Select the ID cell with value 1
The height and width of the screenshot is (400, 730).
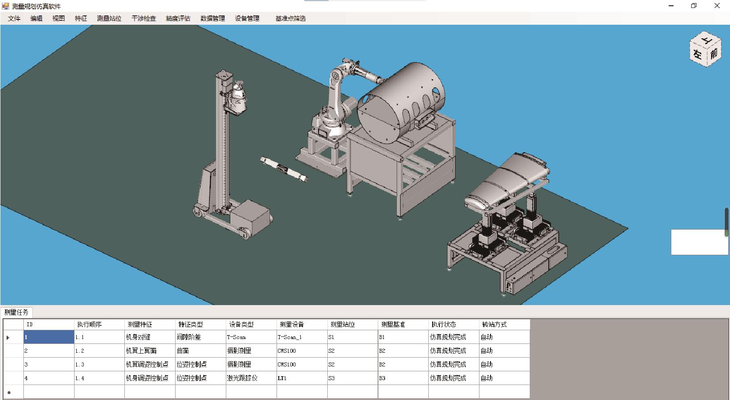(49, 337)
